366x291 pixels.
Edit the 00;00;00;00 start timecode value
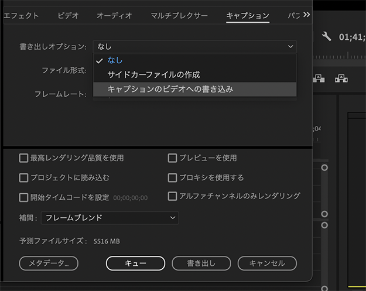click(x=131, y=198)
